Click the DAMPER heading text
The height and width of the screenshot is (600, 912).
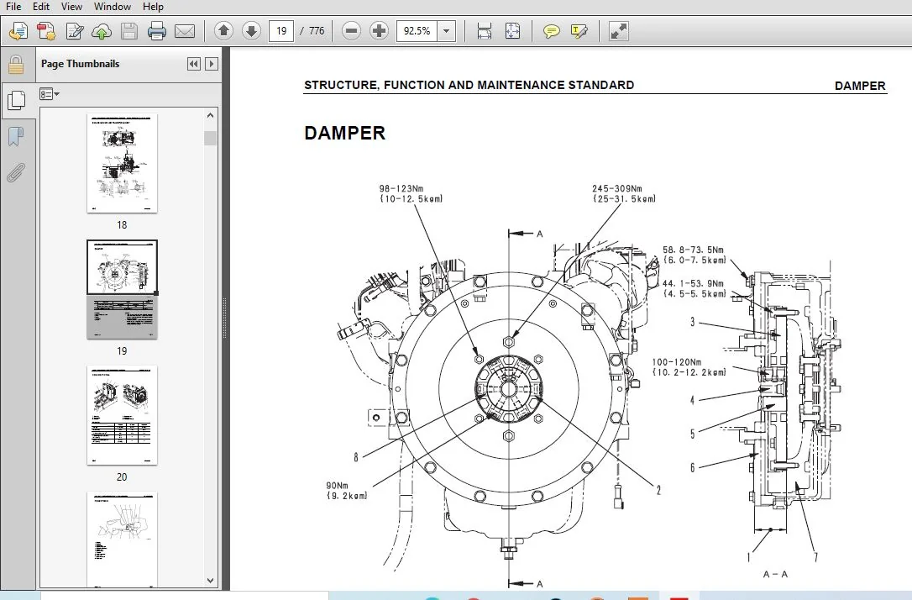click(344, 133)
